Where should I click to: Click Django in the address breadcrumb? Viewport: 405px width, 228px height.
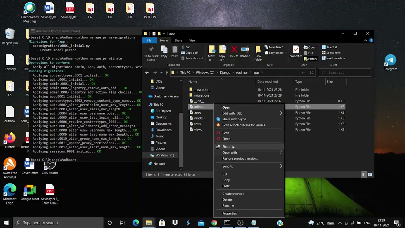[x=225, y=73]
